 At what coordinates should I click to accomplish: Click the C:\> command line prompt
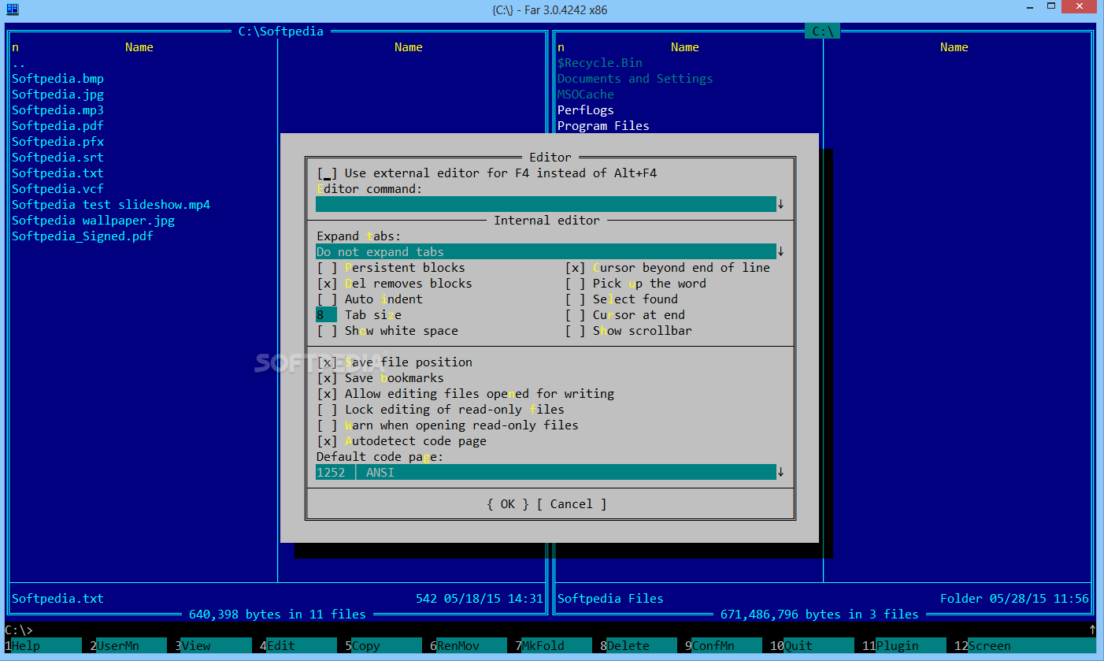[x=18, y=630]
